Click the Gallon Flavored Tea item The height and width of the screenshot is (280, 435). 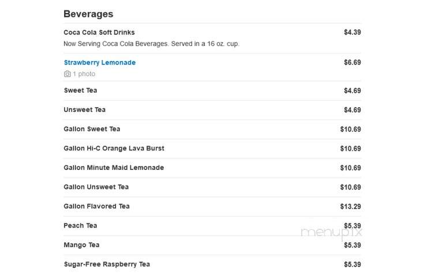tap(96, 206)
